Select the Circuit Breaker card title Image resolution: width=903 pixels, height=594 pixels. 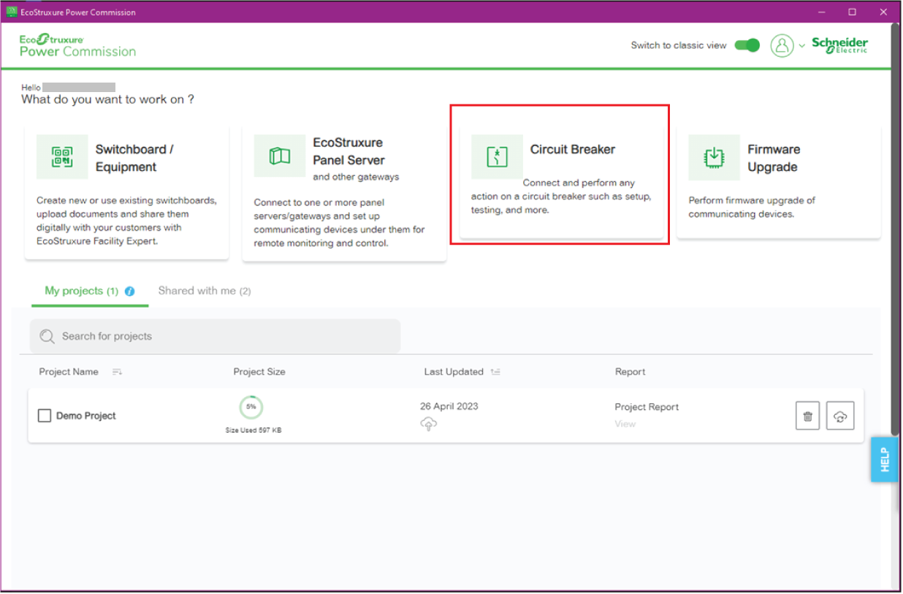point(573,149)
